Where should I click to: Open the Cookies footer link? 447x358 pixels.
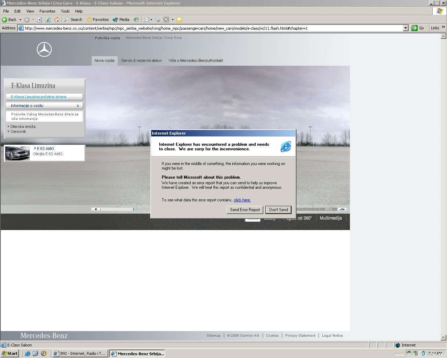(x=272, y=336)
